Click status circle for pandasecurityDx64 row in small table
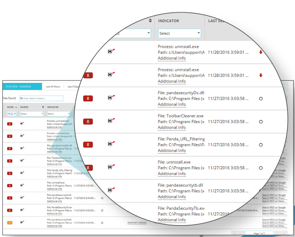The image size is (295, 237). [x=102, y=223]
